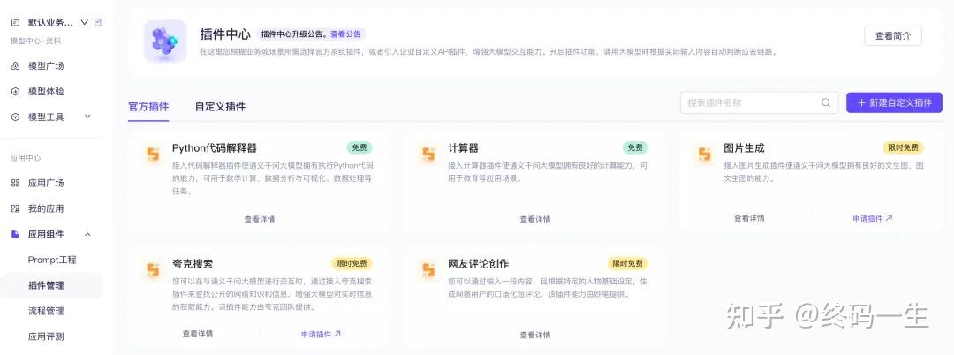
Task: Click the search magnifier icon
Action: point(826,102)
